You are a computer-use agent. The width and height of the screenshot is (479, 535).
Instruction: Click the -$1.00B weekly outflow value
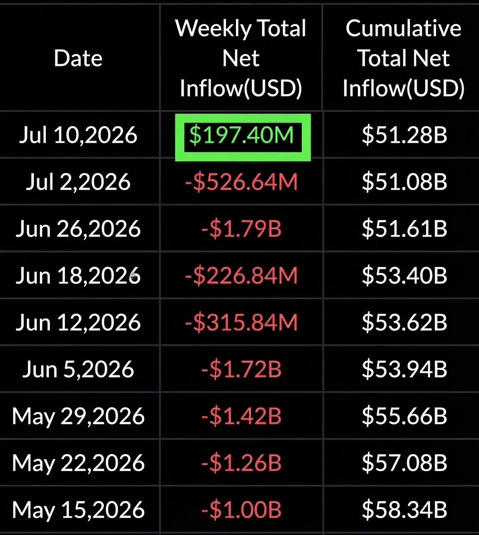pos(241,510)
